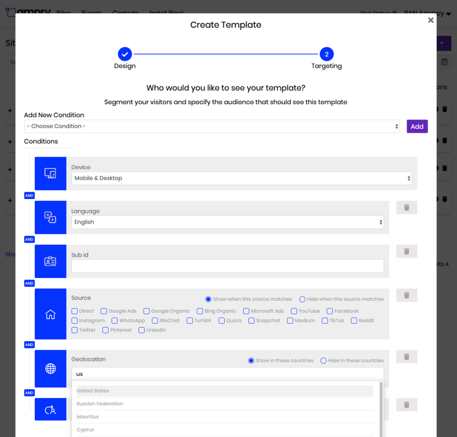Select the Device condition icon
Image resolution: width=457 pixels, height=437 pixels.
point(50,173)
